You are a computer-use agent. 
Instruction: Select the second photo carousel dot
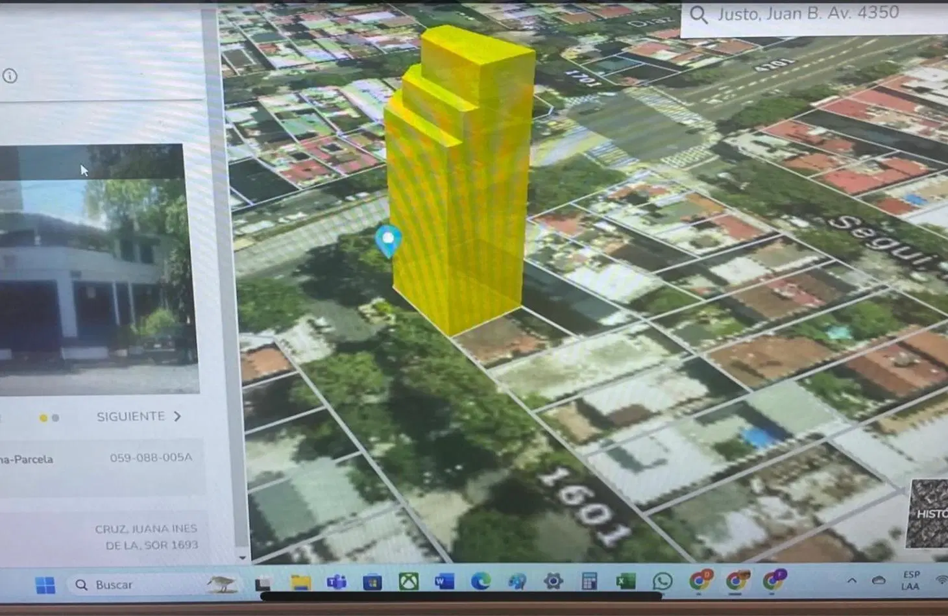tap(56, 418)
